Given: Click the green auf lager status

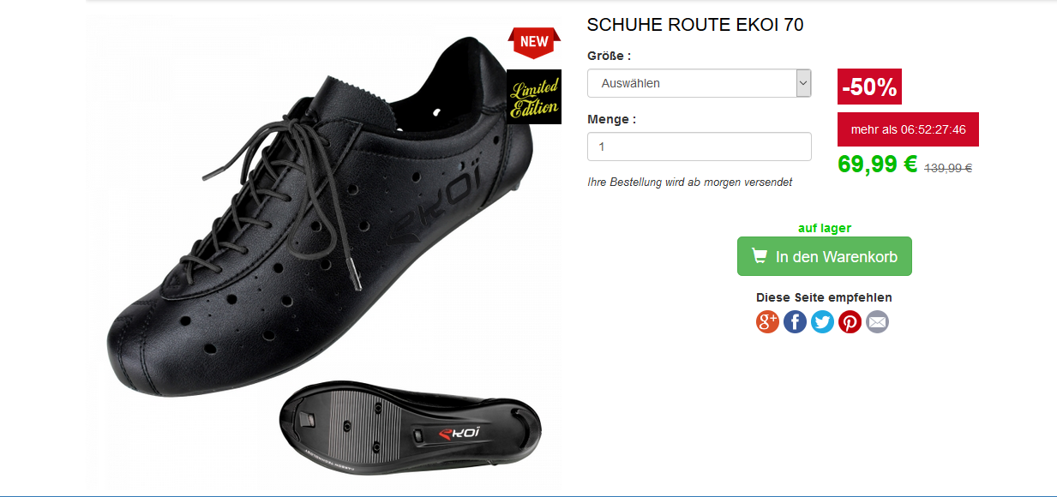Looking at the screenshot, I should [x=825, y=228].
